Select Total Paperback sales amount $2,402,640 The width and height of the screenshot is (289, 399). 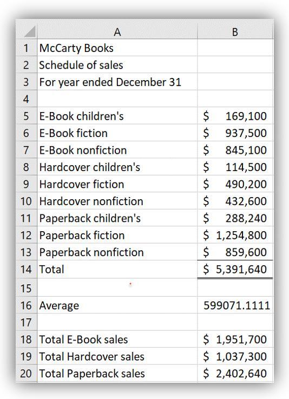point(235,374)
